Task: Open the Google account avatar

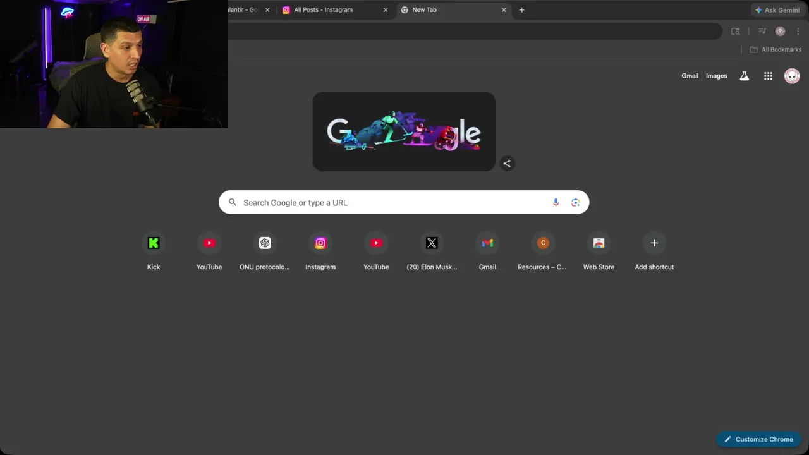Action: point(792,76)
